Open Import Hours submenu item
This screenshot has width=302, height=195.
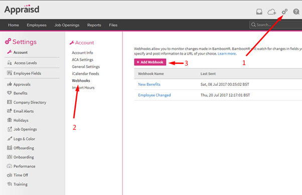pos(83,88)
